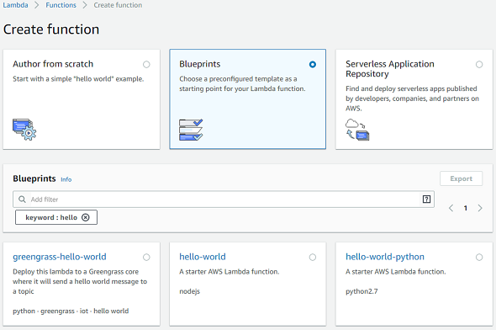Click the Create function page heading
The height and width of the screenshot is (330, 496).
click(51, 29)
